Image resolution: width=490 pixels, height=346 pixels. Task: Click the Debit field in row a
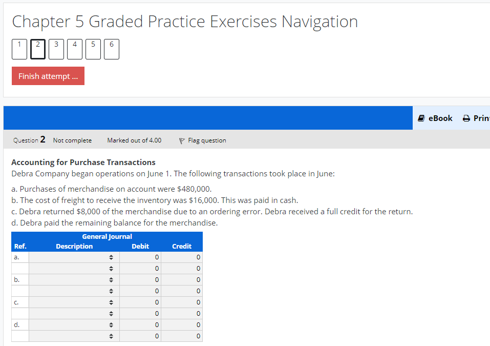tap(140, 257)
